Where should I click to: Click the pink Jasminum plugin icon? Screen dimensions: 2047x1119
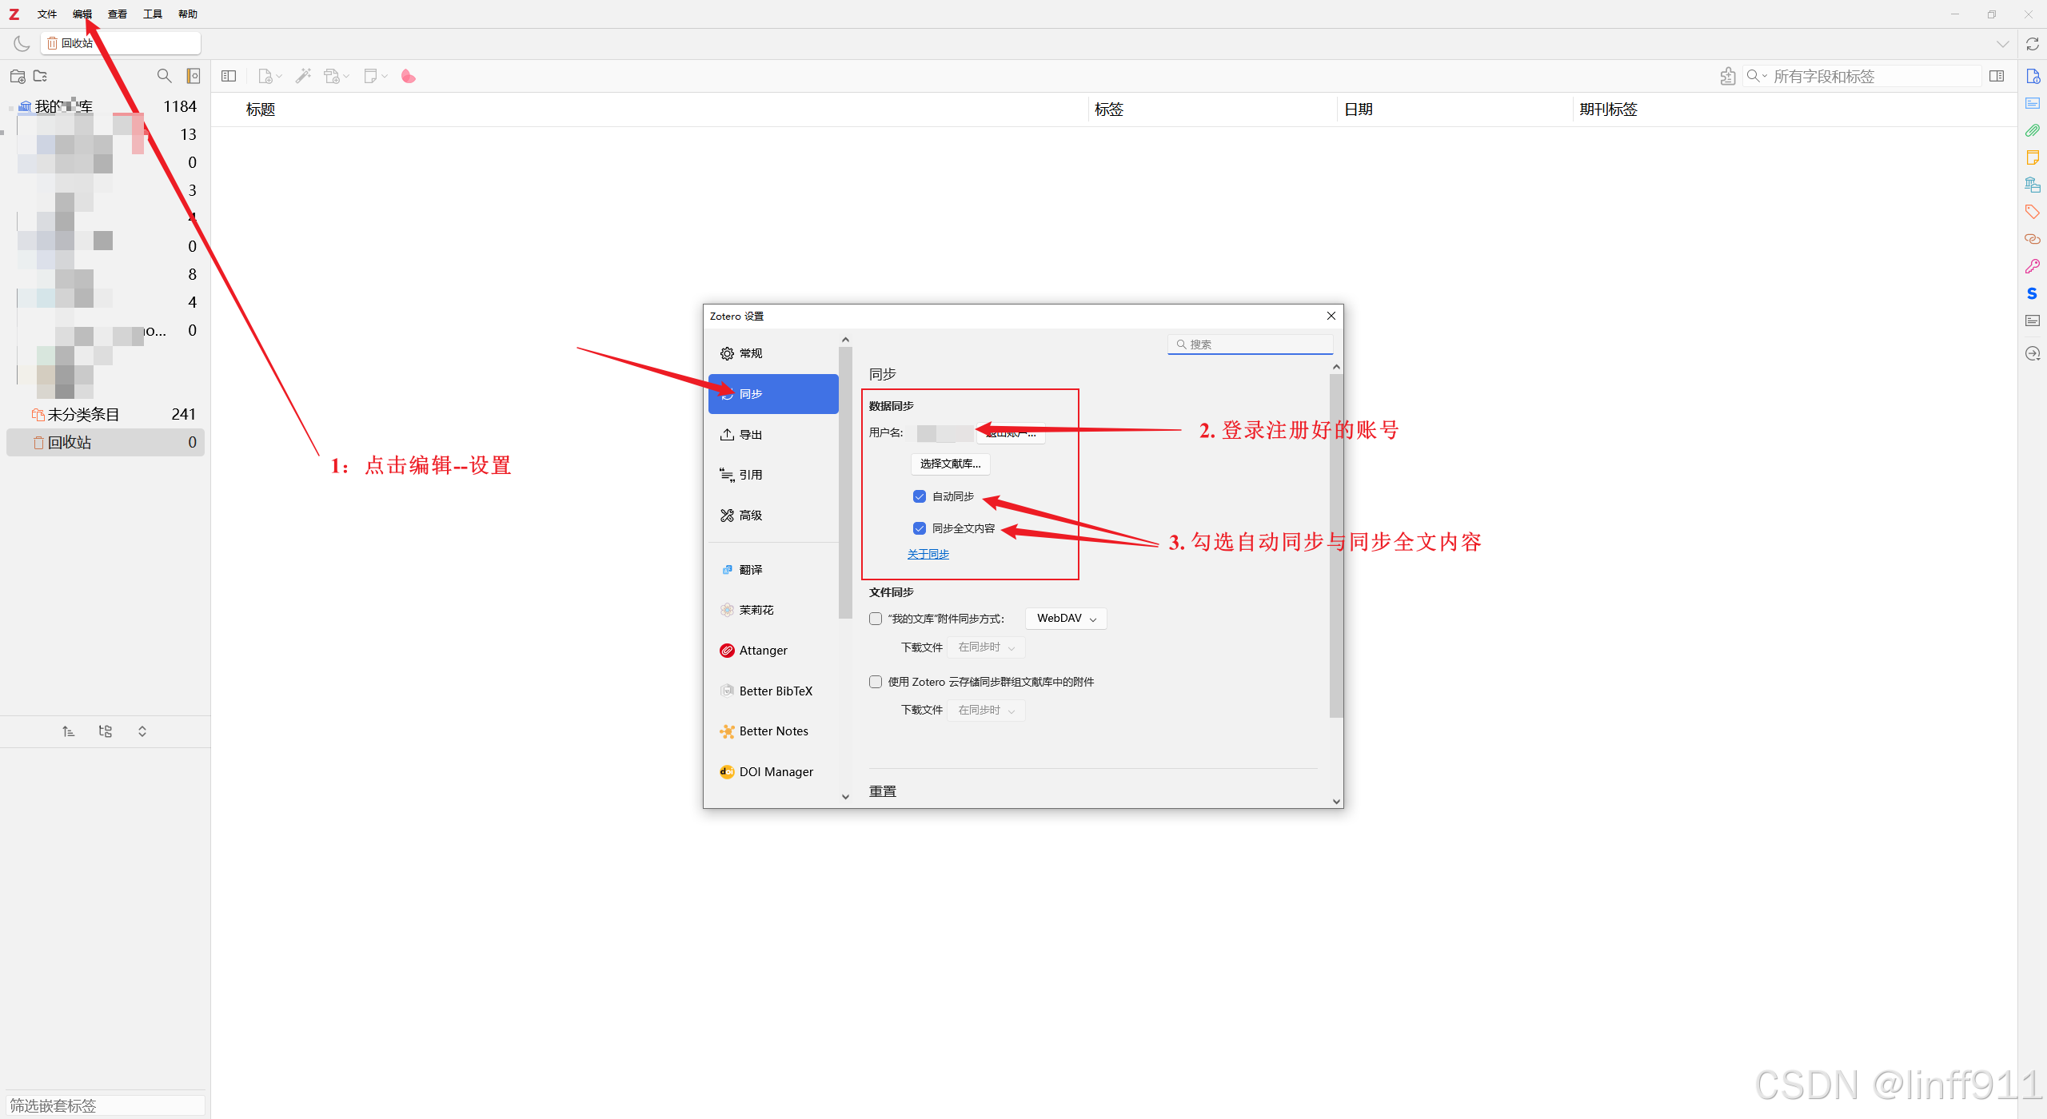pyautogui.click(x=408, y=76)
